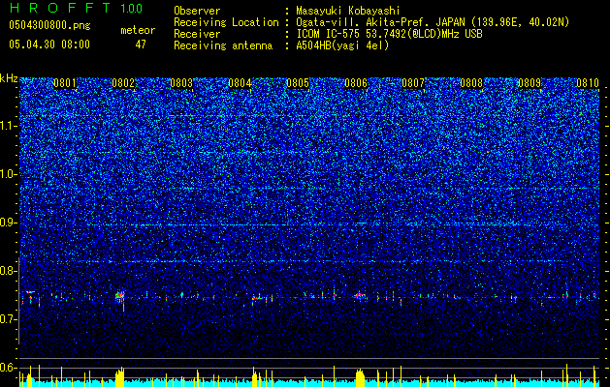Click the 0808 time marker
Screen dimensions: 610x387
[471, 83]
